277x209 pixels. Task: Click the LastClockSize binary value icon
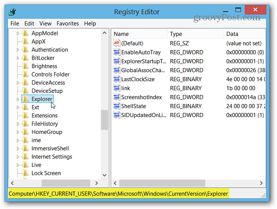click(x=116, y=79)
